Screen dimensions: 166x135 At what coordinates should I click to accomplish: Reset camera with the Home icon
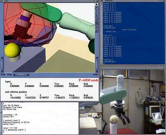click(97, 16)
